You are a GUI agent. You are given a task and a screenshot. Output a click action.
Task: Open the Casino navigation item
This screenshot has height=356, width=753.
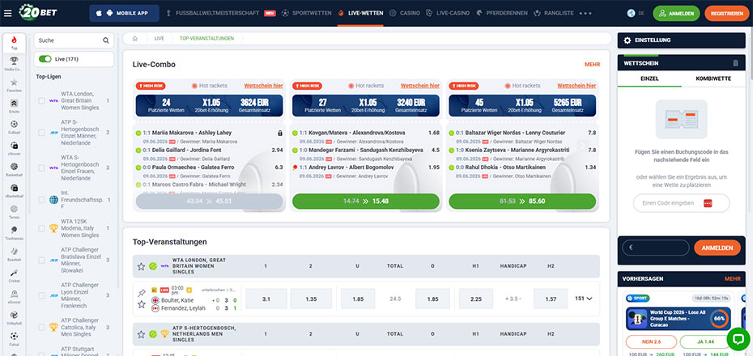tap(404, 13)
